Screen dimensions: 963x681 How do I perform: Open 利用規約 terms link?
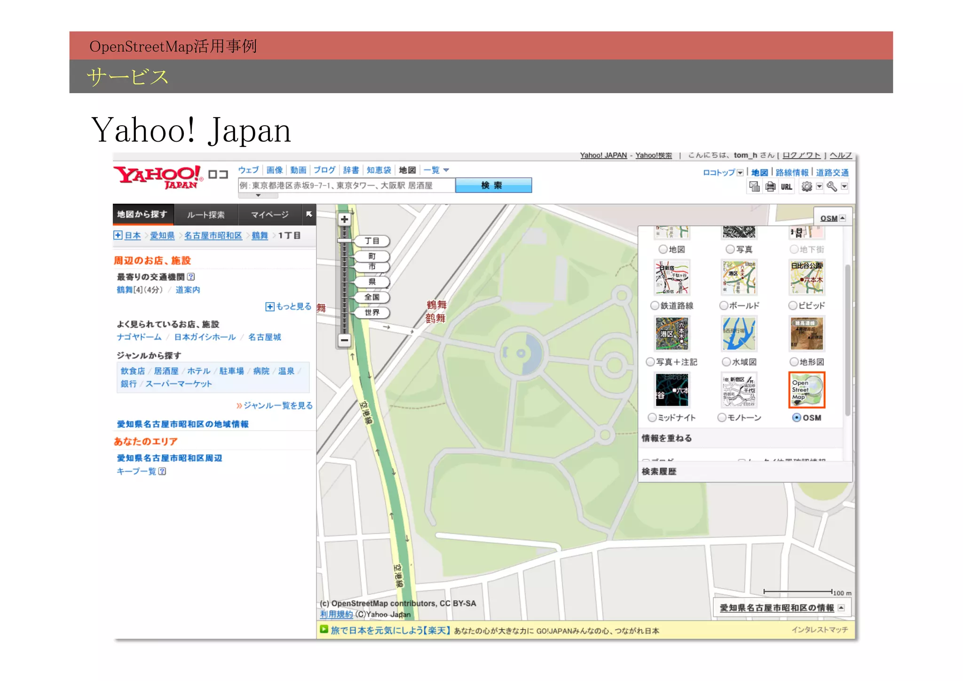pos(336,614)
